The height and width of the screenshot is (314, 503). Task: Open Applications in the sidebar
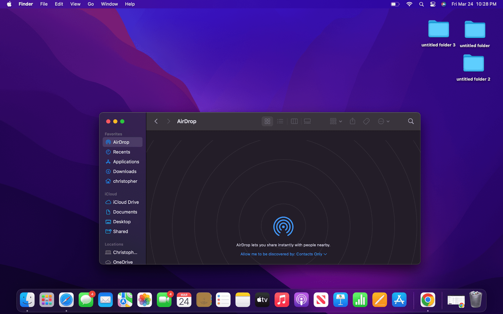tap(123, 162)
